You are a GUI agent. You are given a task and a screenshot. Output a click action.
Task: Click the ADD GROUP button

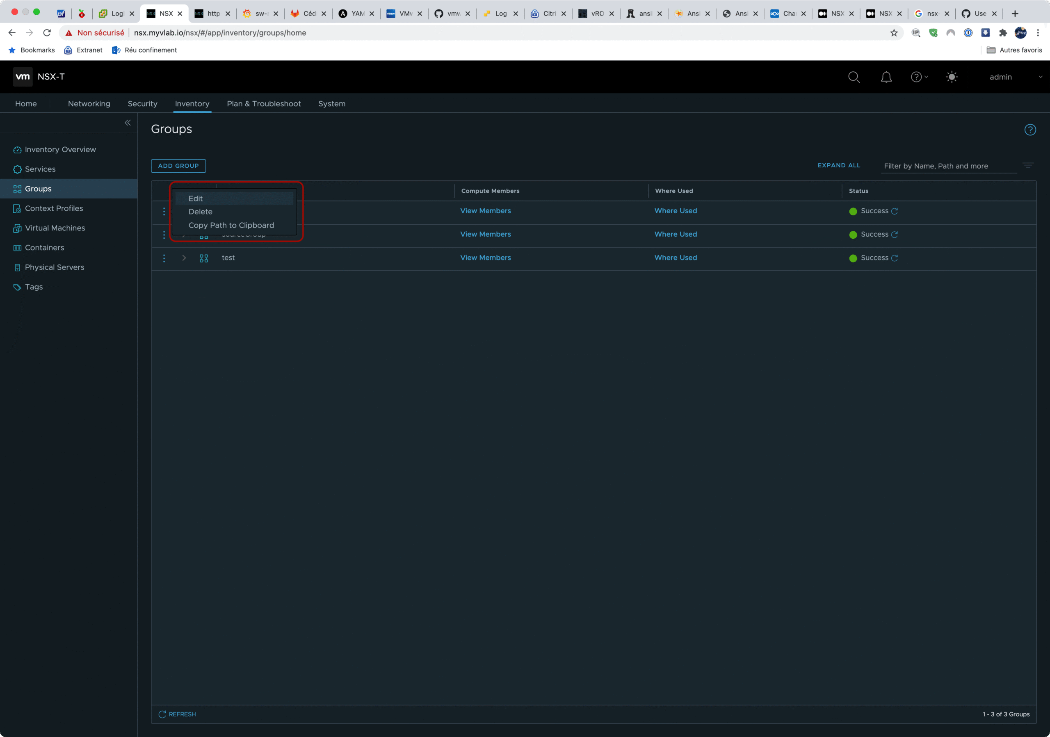178,166
